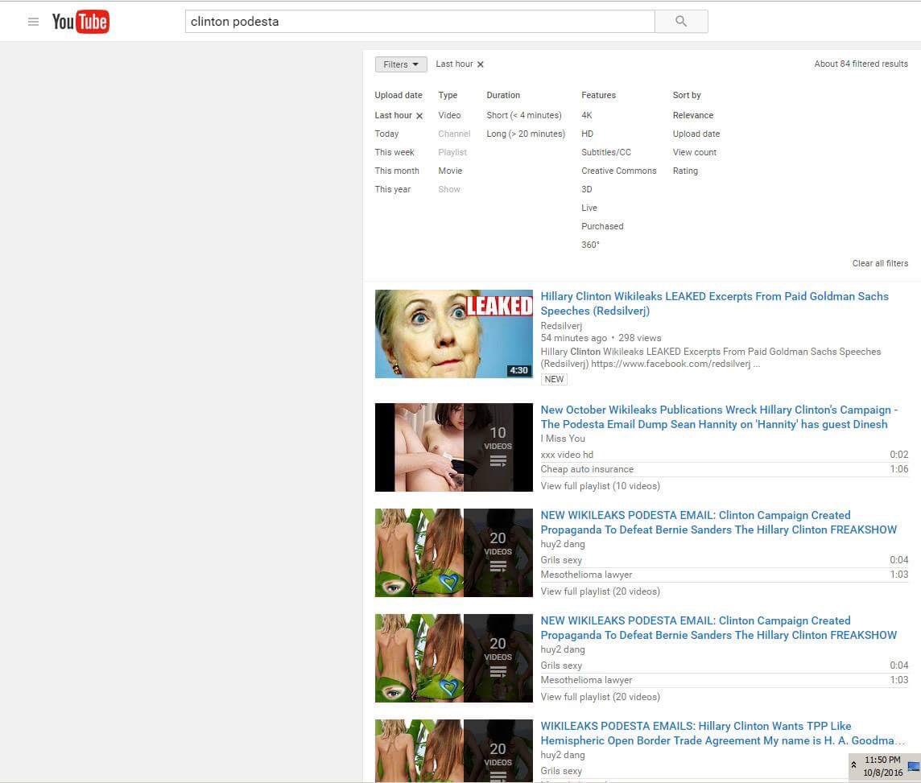
Task: Open the Redsilverj channel link
Action: coord(561,326)
